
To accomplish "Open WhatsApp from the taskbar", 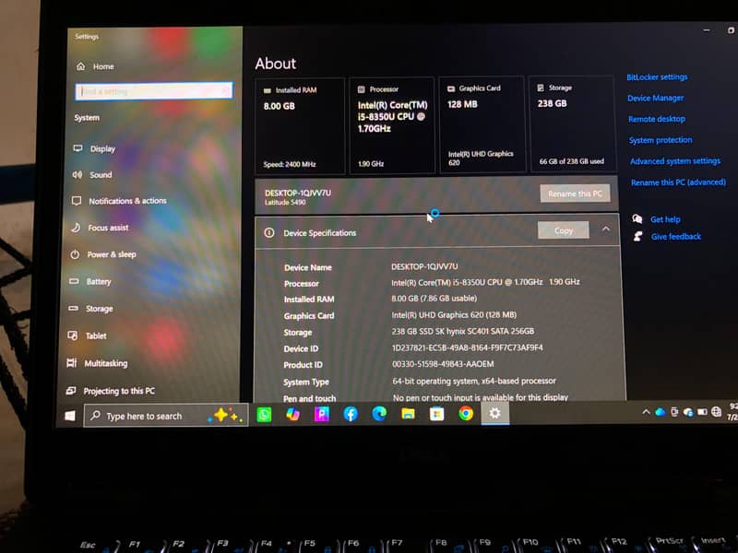I will 264,415.
